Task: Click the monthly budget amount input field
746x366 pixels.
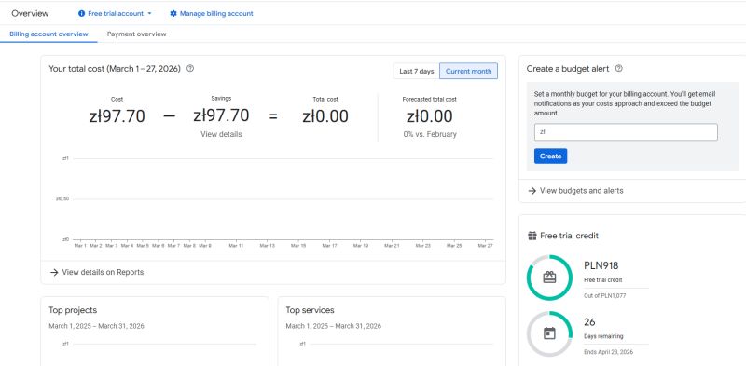Action: [x=626, y=132]
